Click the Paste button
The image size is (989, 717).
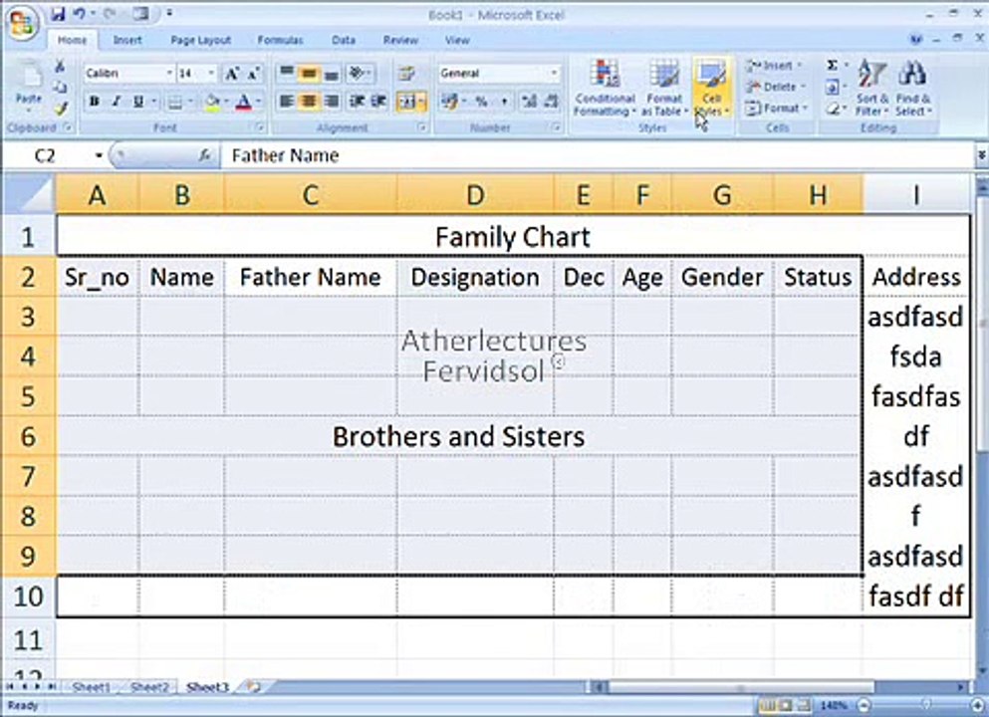[x=28, y=89]
